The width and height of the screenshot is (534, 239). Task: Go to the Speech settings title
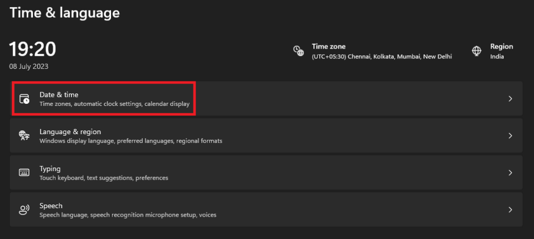(x=51, y=206)
